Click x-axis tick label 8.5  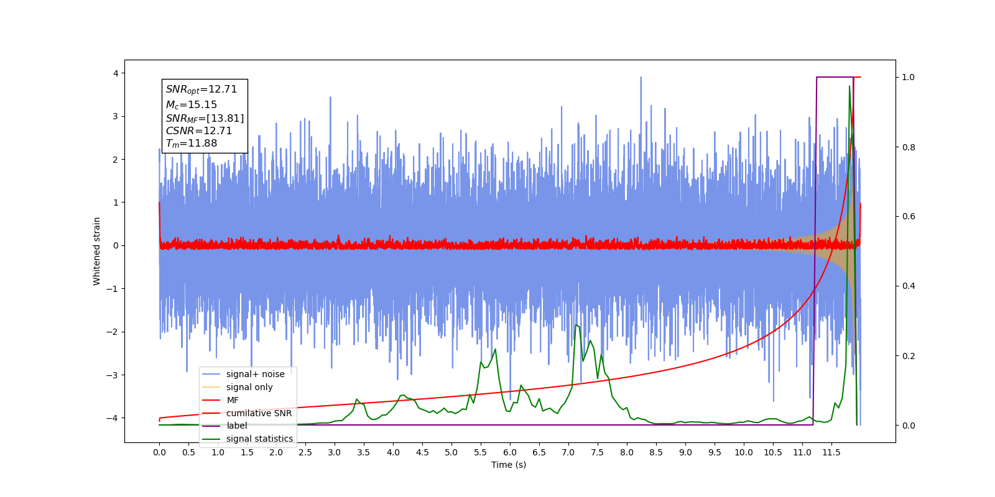656,452
